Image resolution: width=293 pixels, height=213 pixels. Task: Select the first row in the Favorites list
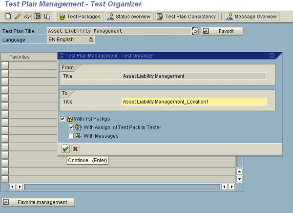click(x=5, y=65)
